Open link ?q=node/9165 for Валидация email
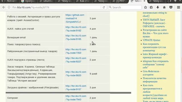 pyautogui.click(x=76, y=37)
